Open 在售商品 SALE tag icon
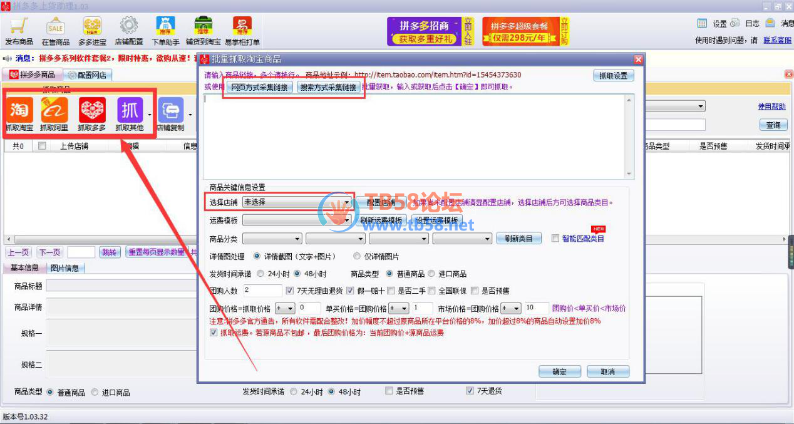 pyautogui.click(x=56, y=31)
